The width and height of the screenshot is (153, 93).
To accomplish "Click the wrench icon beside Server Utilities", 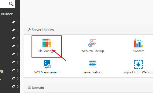I will 29,30.
